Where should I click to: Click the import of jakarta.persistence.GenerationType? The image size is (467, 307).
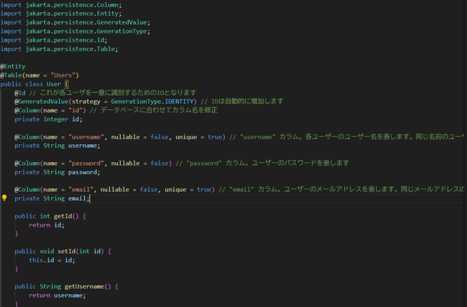click(75, 31)
